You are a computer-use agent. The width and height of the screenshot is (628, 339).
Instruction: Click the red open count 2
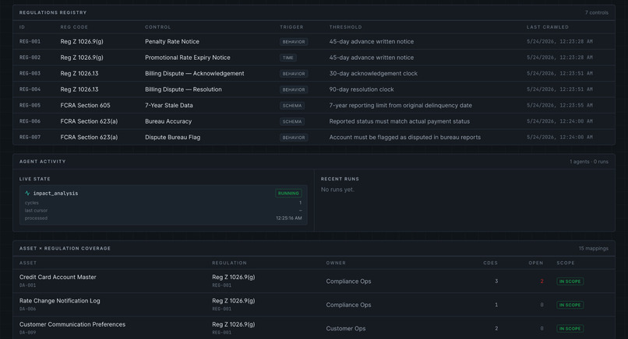click(542, 281)
